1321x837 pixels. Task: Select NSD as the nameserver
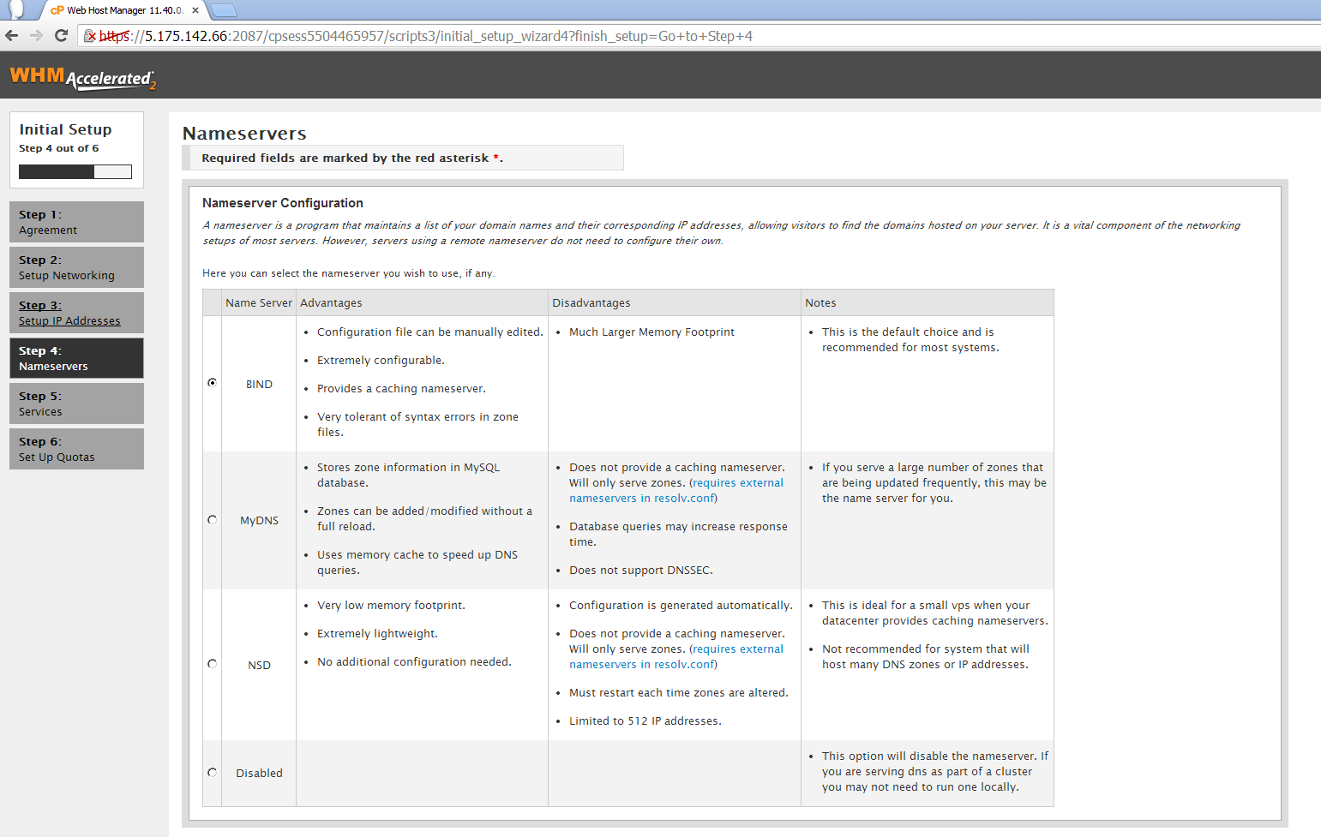[213, 664]
